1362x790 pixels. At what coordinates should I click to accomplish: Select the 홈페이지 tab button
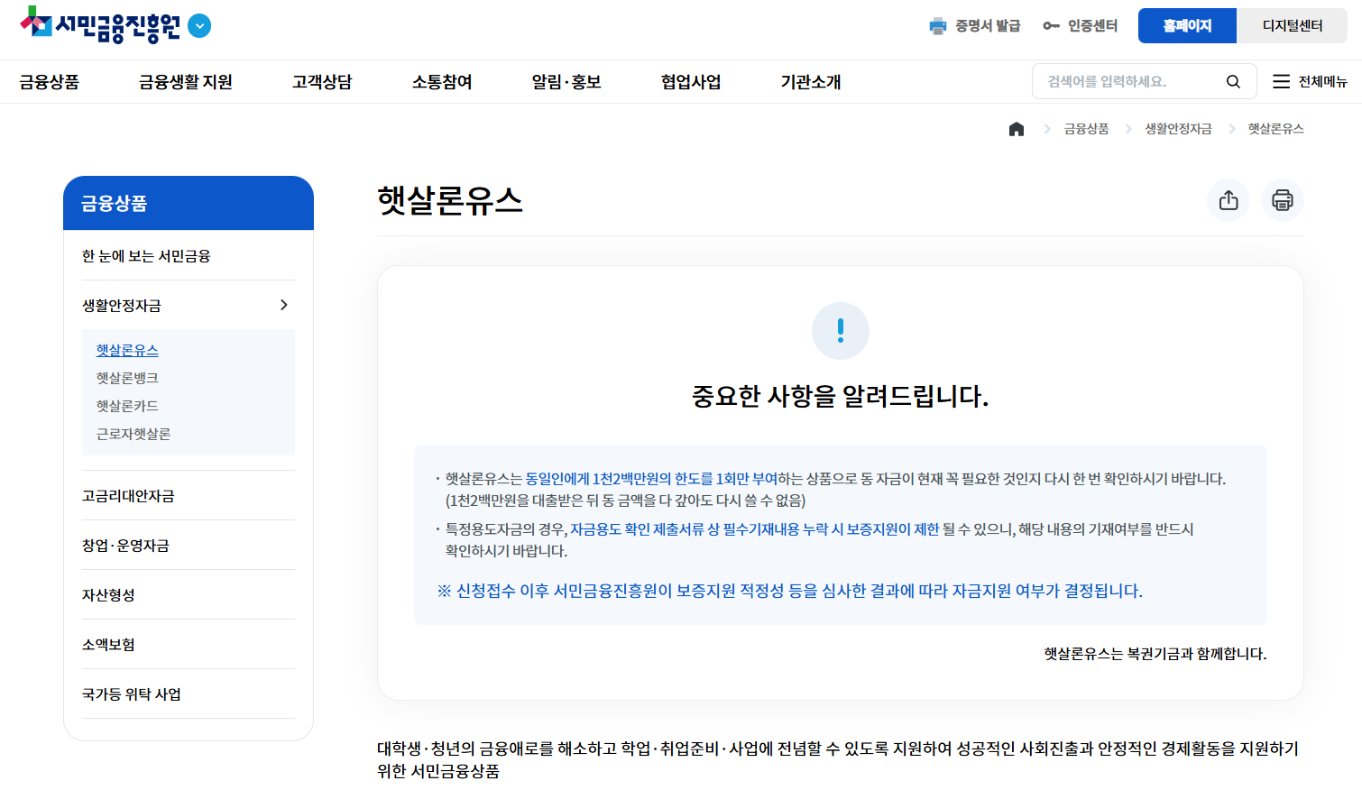[x=1187, y=25]
